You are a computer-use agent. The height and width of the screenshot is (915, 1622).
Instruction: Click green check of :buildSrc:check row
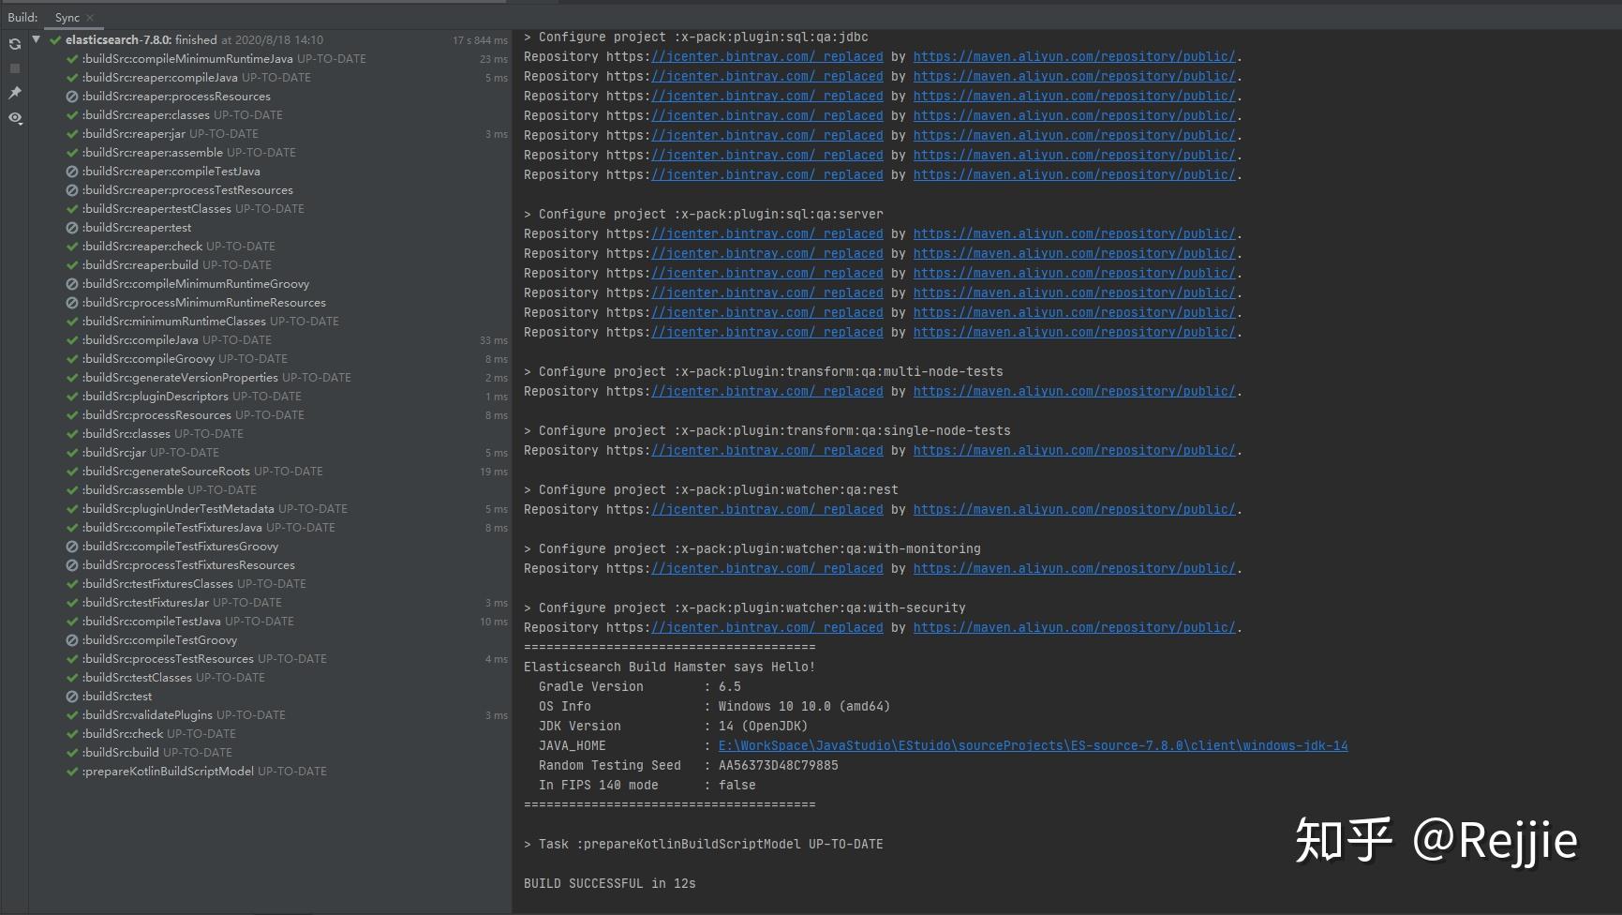coord(72,734)
